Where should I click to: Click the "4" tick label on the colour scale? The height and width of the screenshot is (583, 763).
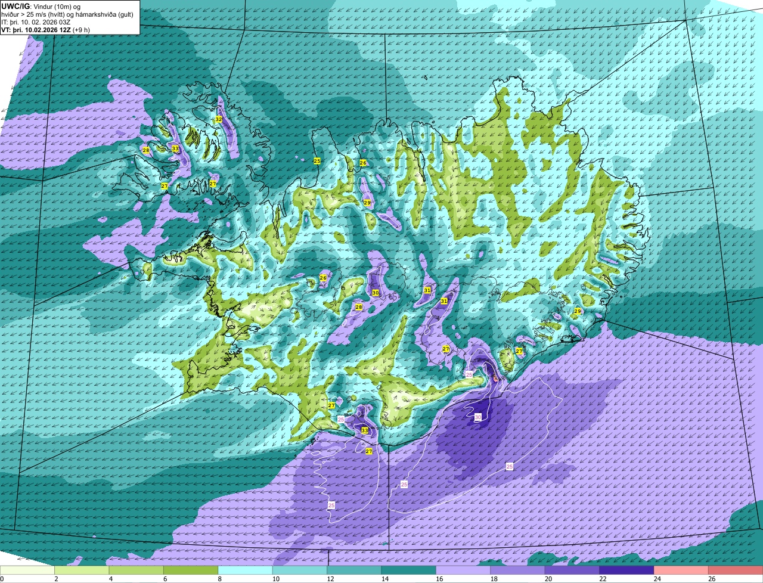[111, 579]
